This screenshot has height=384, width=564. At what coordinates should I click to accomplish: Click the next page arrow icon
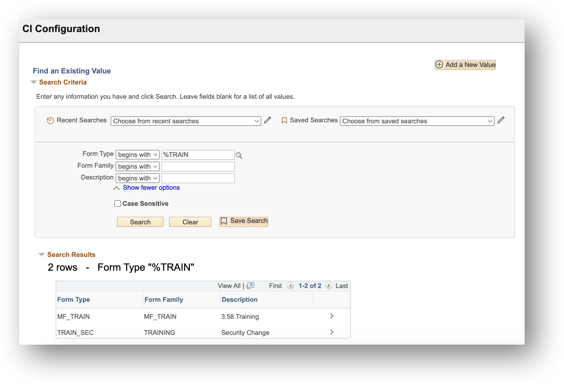tap(329, 285)
